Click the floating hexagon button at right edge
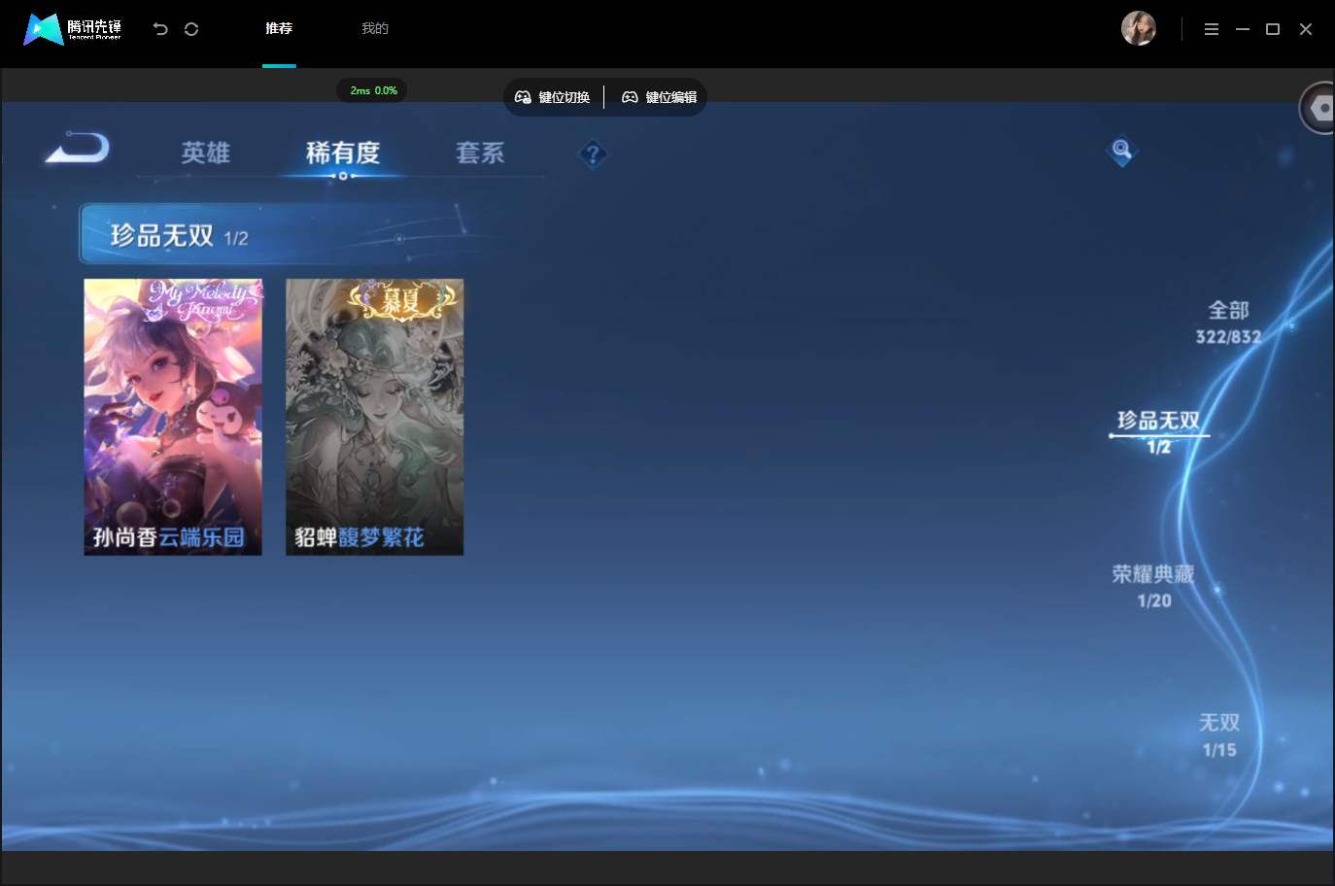 click(x=1319, y=109)
